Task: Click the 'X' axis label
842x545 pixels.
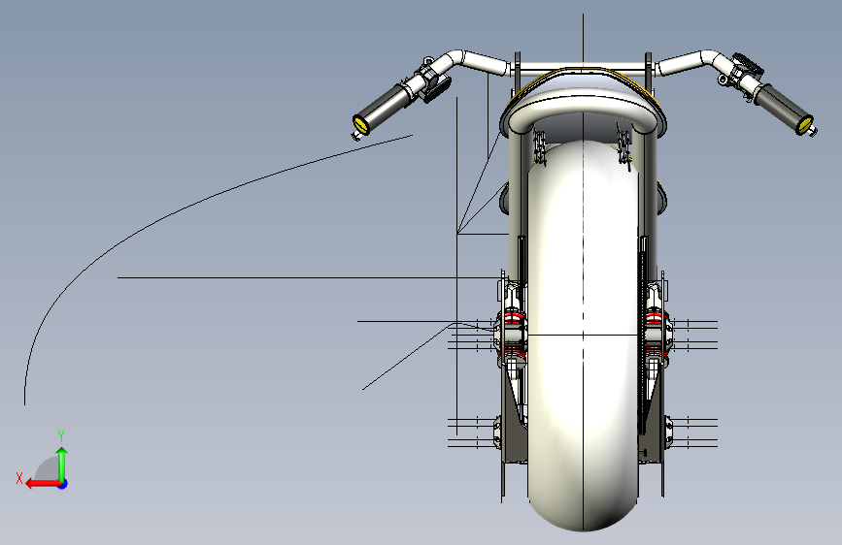Action: (x=19, y=478)
